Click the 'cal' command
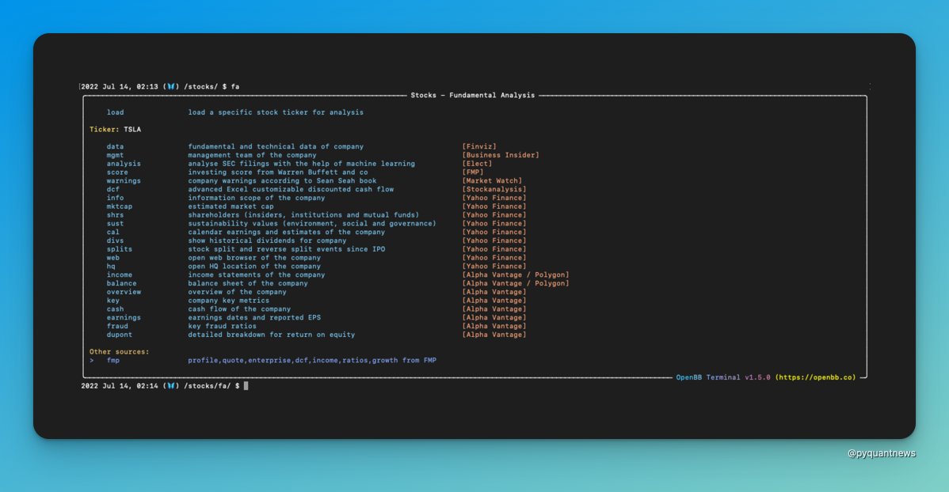Image resolution: width=949 pixels, height=492 pixels. click(x=113, y=232)
